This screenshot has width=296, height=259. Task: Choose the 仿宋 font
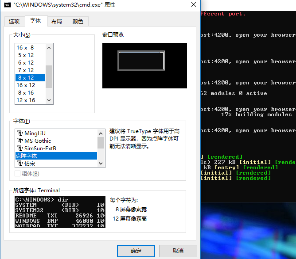point(56,163)
